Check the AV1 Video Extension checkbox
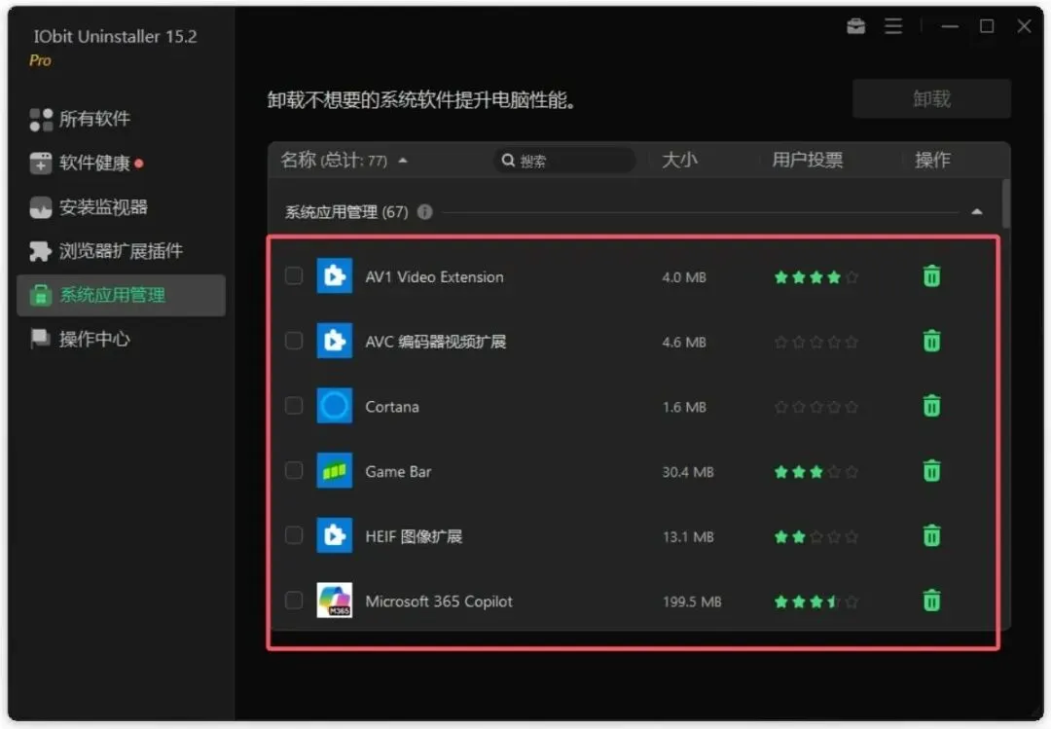The image size is (1051, 729). pos(294,275)
